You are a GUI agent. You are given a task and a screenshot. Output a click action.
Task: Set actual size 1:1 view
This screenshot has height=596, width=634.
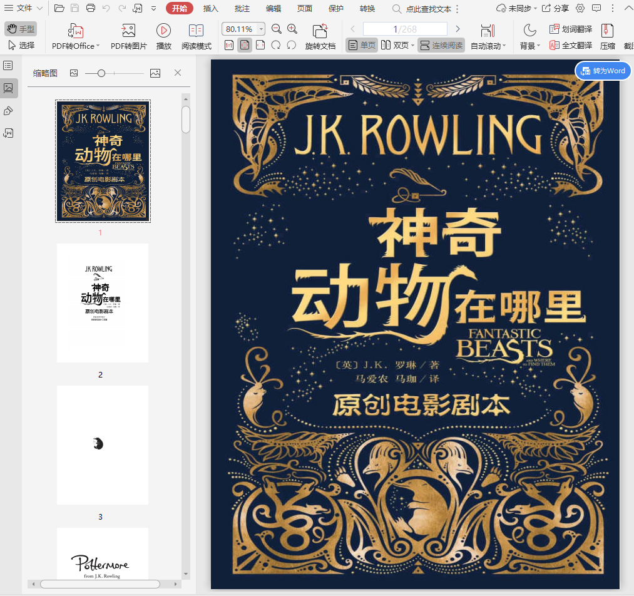[229, 45]
